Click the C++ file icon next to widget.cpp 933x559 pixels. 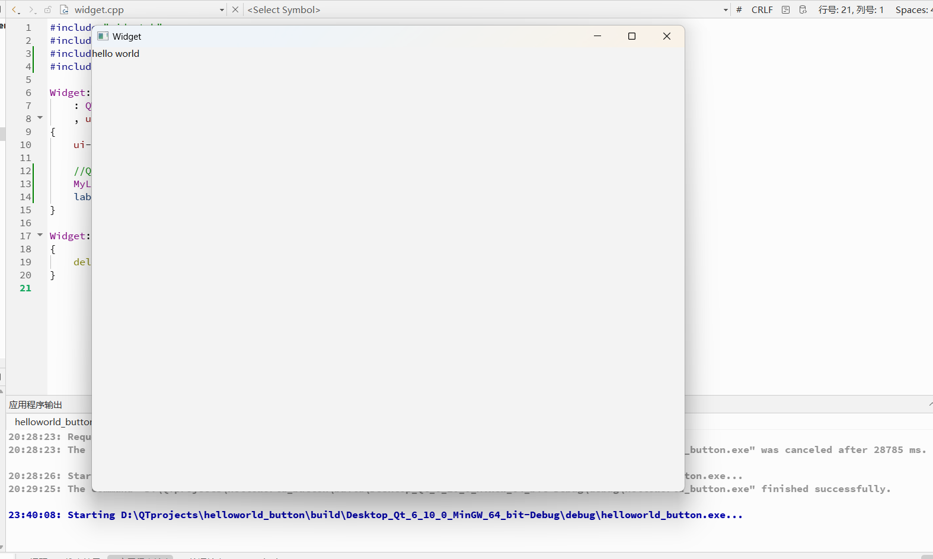64,10
